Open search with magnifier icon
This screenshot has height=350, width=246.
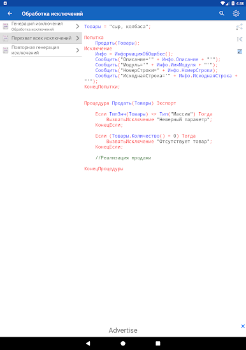coord(222,13)
